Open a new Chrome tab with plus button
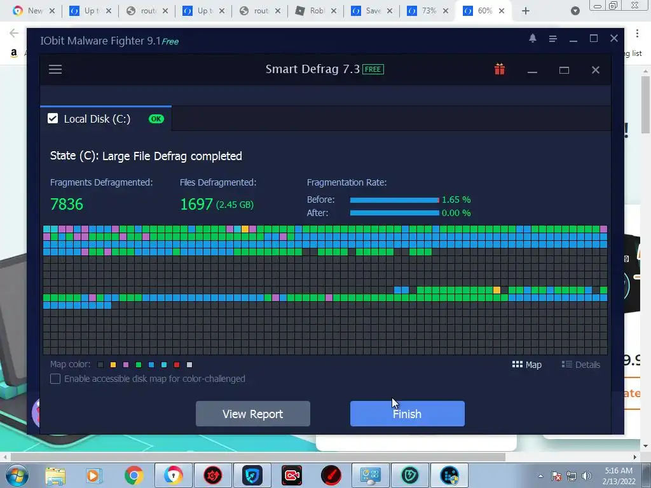651x488 pixels. [526, 11]
